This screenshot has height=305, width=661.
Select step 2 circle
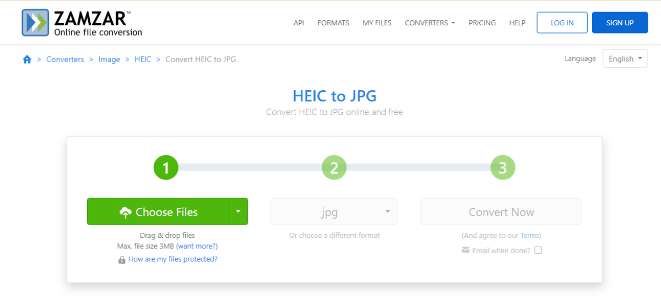[334, 167]
